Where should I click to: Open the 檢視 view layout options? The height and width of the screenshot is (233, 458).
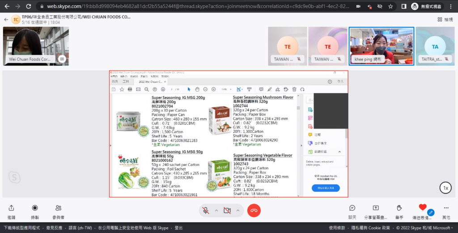[445, 20]
